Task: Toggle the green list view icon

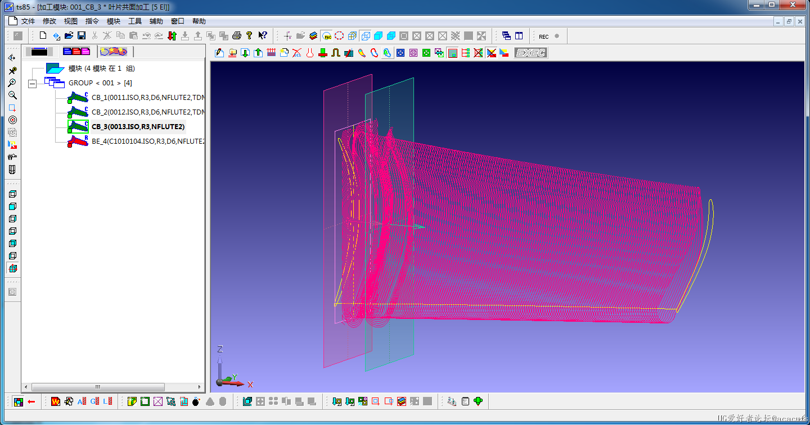Action: point(452,53)
